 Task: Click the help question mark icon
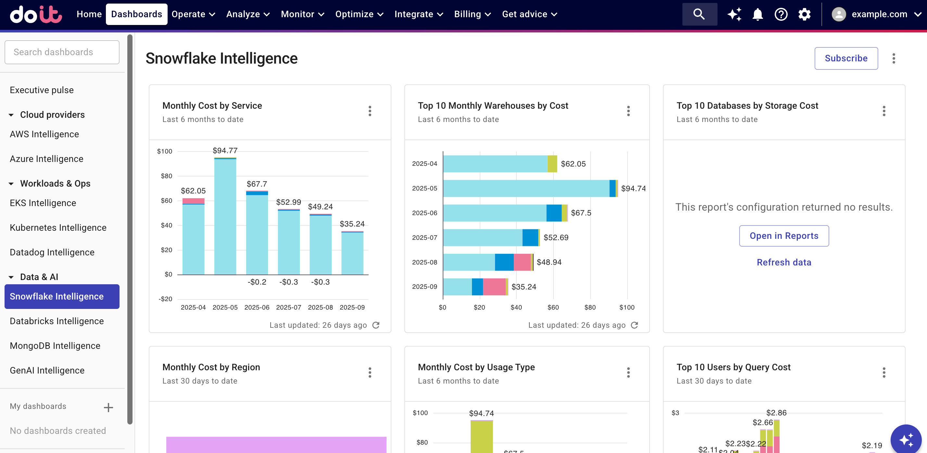click(781, 14)
